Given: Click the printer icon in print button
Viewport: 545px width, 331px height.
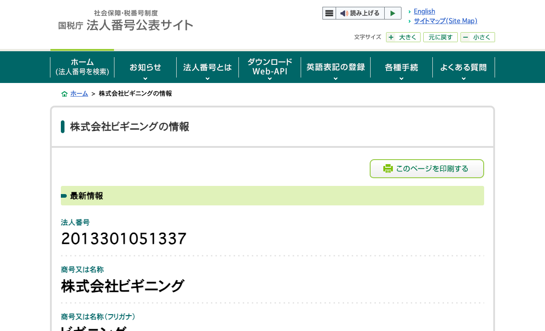Looking at the screenshot, I should click(x=388, y=169).
